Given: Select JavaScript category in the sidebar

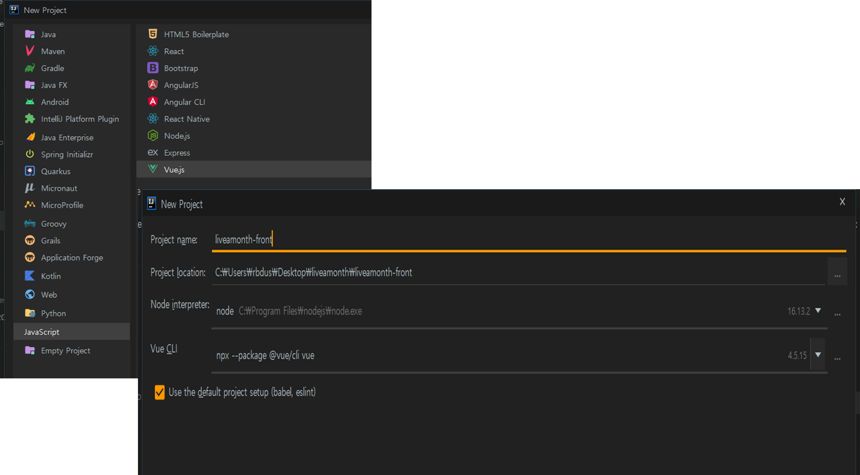Looking at the screenshot, I should tap(72, 332).
